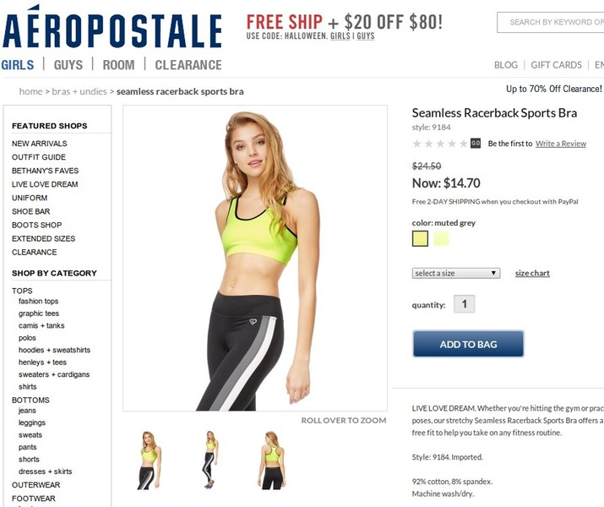Viewport: 604px width, 507px height.
Task: Choose the outlined yellow color swatch
Action: (x=420, y=238)
